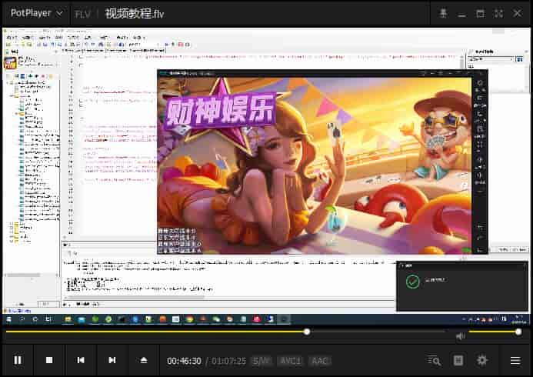The image size is (533, 377).
Task: Click the AVC1 video codec label
Action: (290, 361)
